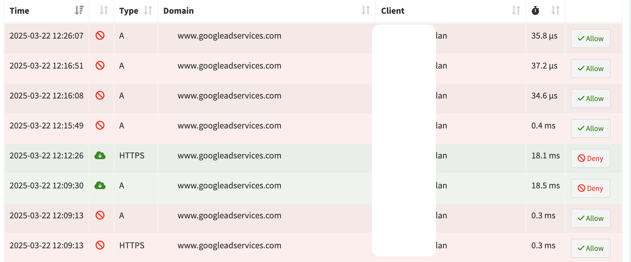Click the domain in the 12:09:30 row
The width and height of the screenshot is (631, 262).
[x=229, y=186]
